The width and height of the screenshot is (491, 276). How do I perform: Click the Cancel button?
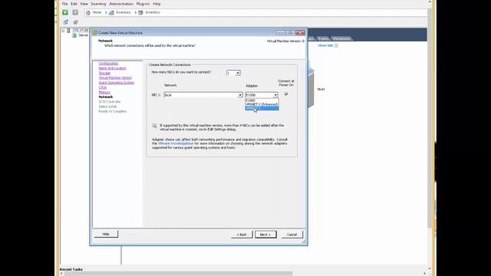click(x=292, y=235)
